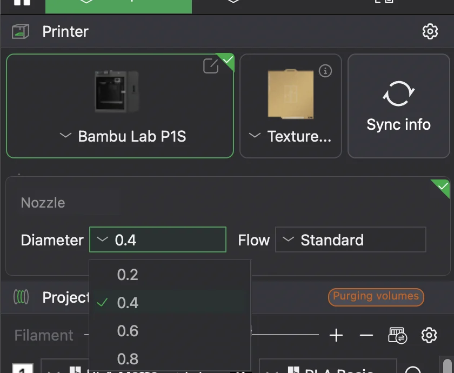Select 0.6 nozzle diameter option
Screen dimensions: 454x373
coord(170,330)
